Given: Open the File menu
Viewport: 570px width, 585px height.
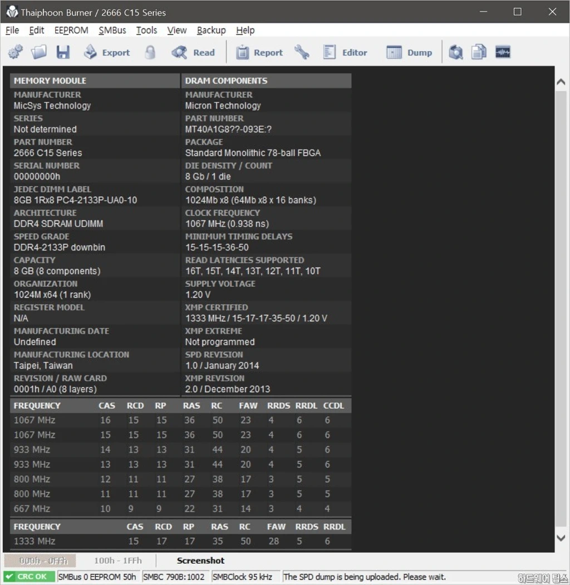Looking at the screenshot, I should [x=12, y=30].
